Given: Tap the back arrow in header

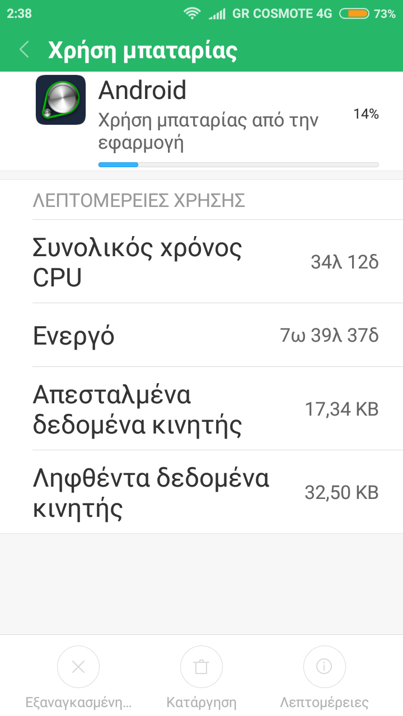Looking at the screenshot, I should pos(24,50).
